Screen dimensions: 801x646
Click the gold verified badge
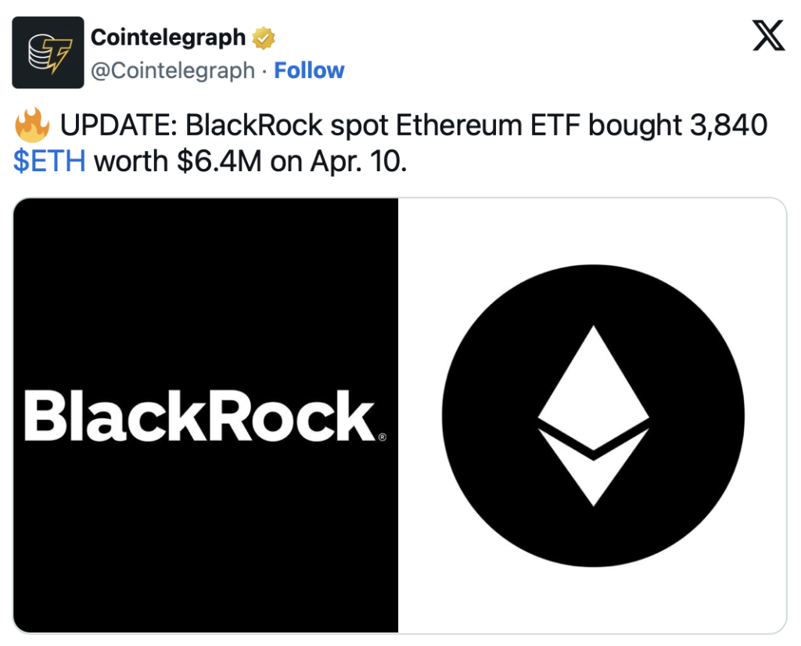coord(264,38)
